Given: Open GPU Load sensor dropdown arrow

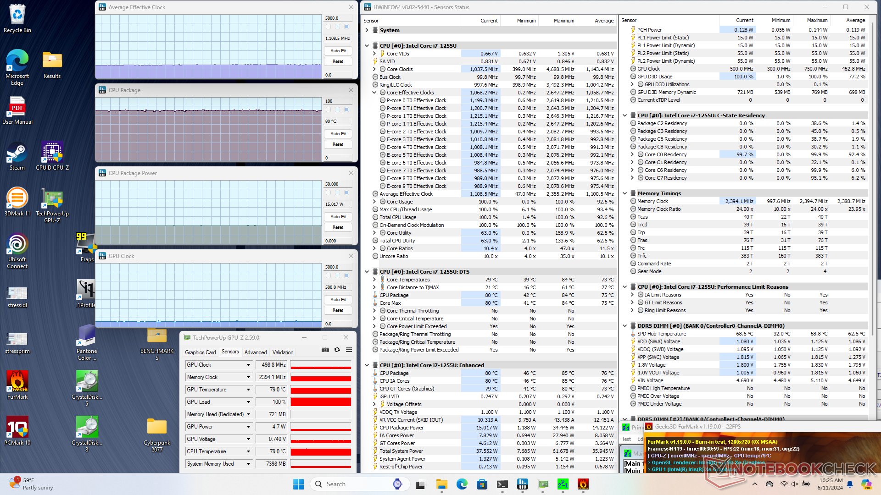Looking at the screenshot, I should [248, 402].
